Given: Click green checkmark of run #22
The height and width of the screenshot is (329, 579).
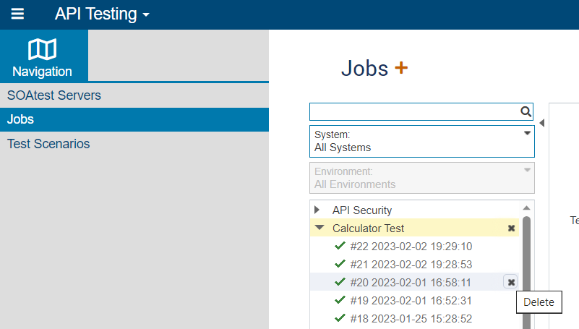Looking at the screenshot, I should 340,246.
